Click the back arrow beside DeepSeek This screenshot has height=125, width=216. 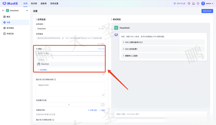[x=3, y=10]
